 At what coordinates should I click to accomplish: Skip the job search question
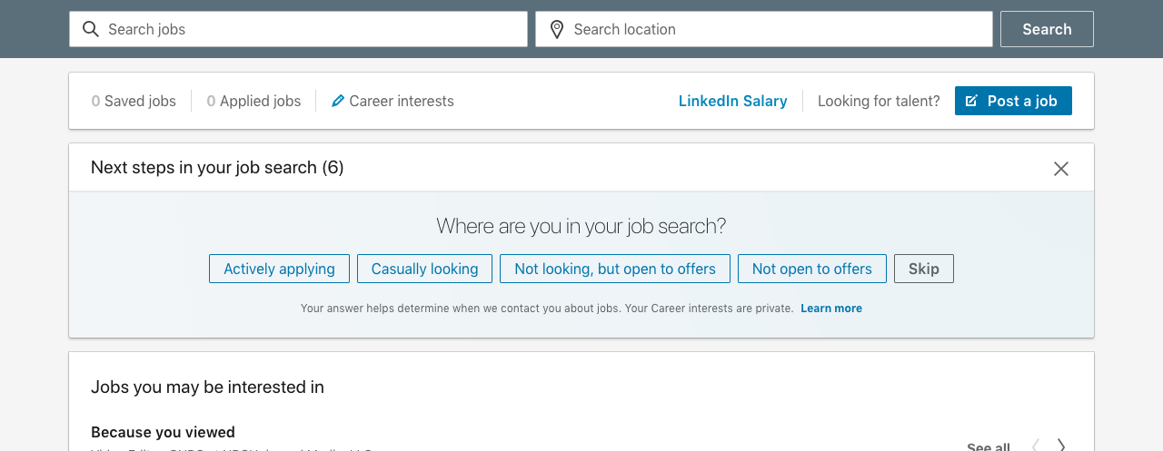[923, 269]
